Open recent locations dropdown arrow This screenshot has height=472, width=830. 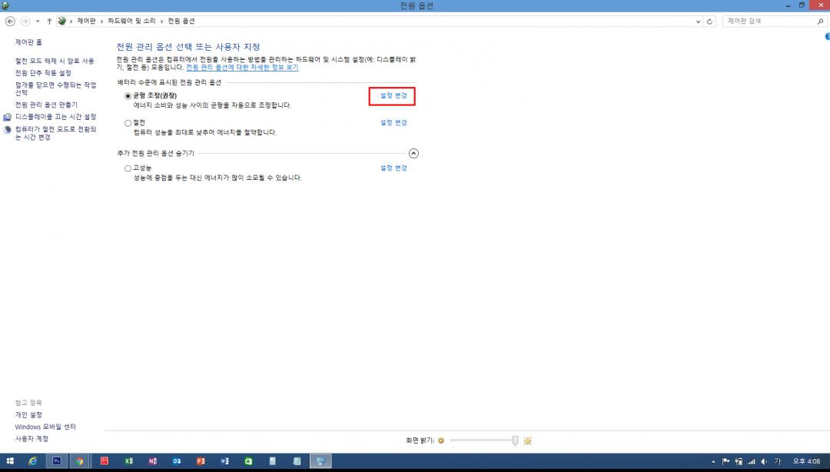pyautogui.click(x=38, y=21)
